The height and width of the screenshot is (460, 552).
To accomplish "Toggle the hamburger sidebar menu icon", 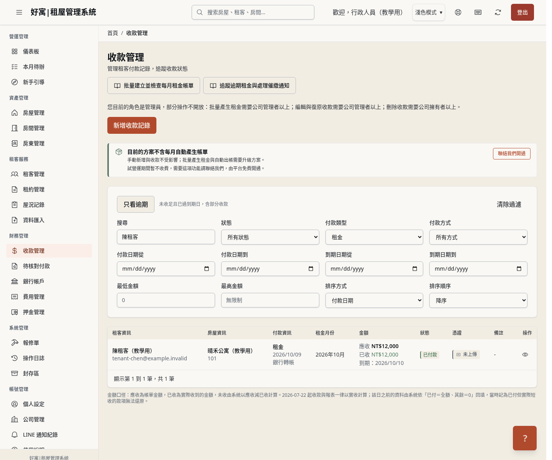I will (x=19, y=12).
